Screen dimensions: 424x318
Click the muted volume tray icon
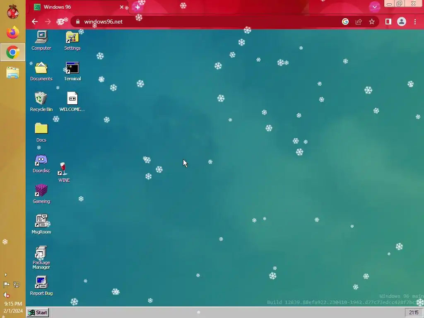point(7,295)
